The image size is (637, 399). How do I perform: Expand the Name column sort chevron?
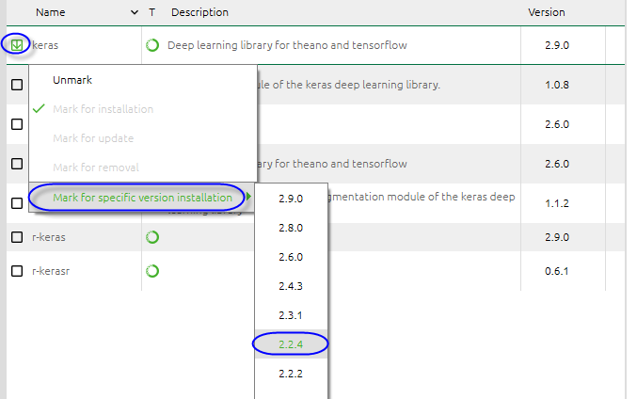tap(135, 12)
